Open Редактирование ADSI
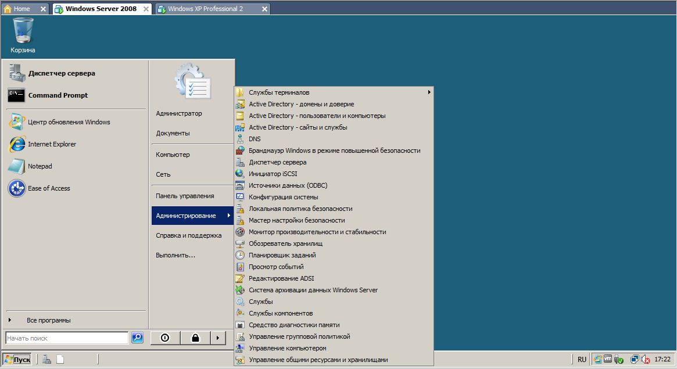677x369 pixels. pyautogui.click(x=334, y=279)
